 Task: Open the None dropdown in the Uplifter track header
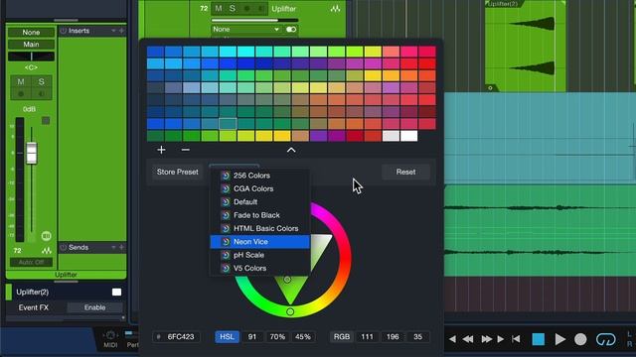(x=245, y=29)
